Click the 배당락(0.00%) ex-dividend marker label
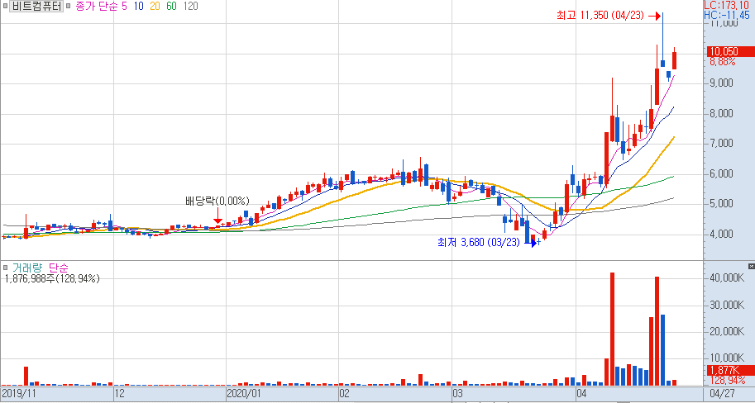This screenshot has width=755, height=403. (x=217, y=201)
